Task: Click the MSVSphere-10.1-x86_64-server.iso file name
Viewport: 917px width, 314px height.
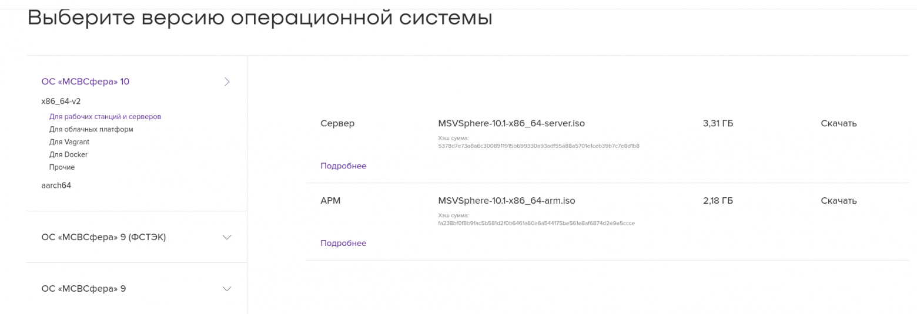Action: (511, 123)
